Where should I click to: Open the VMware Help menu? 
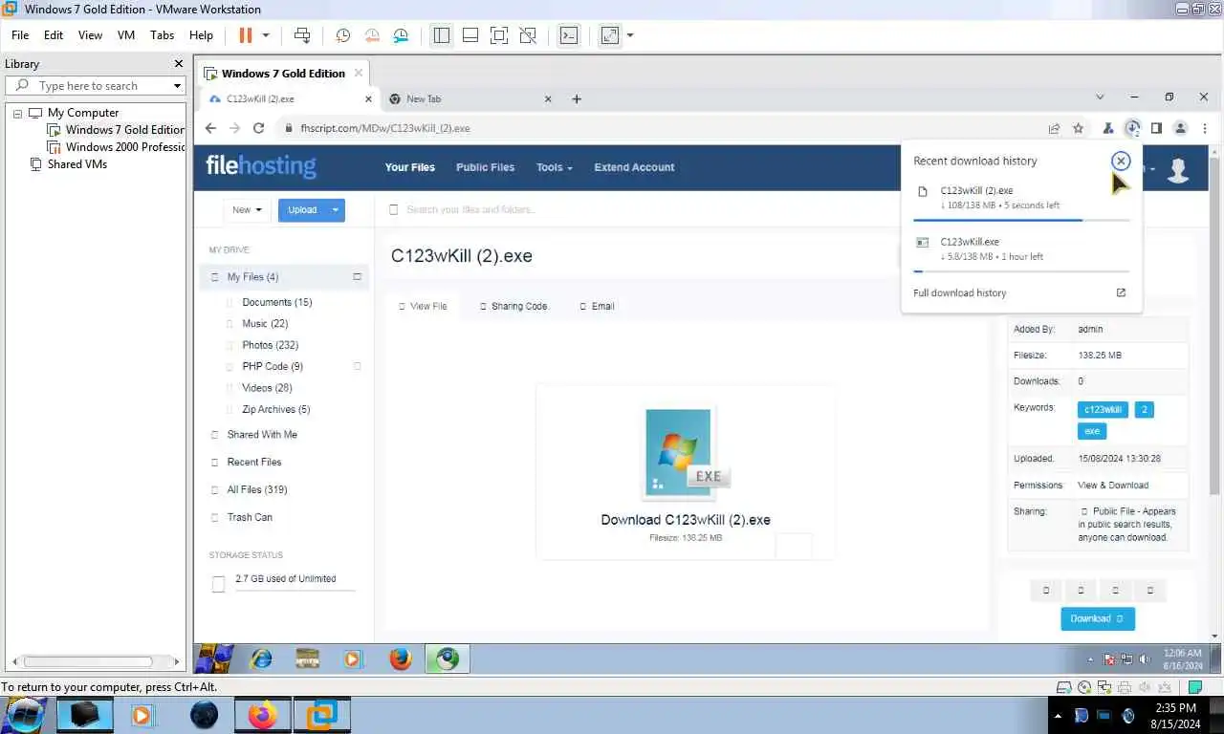(201, 35)
